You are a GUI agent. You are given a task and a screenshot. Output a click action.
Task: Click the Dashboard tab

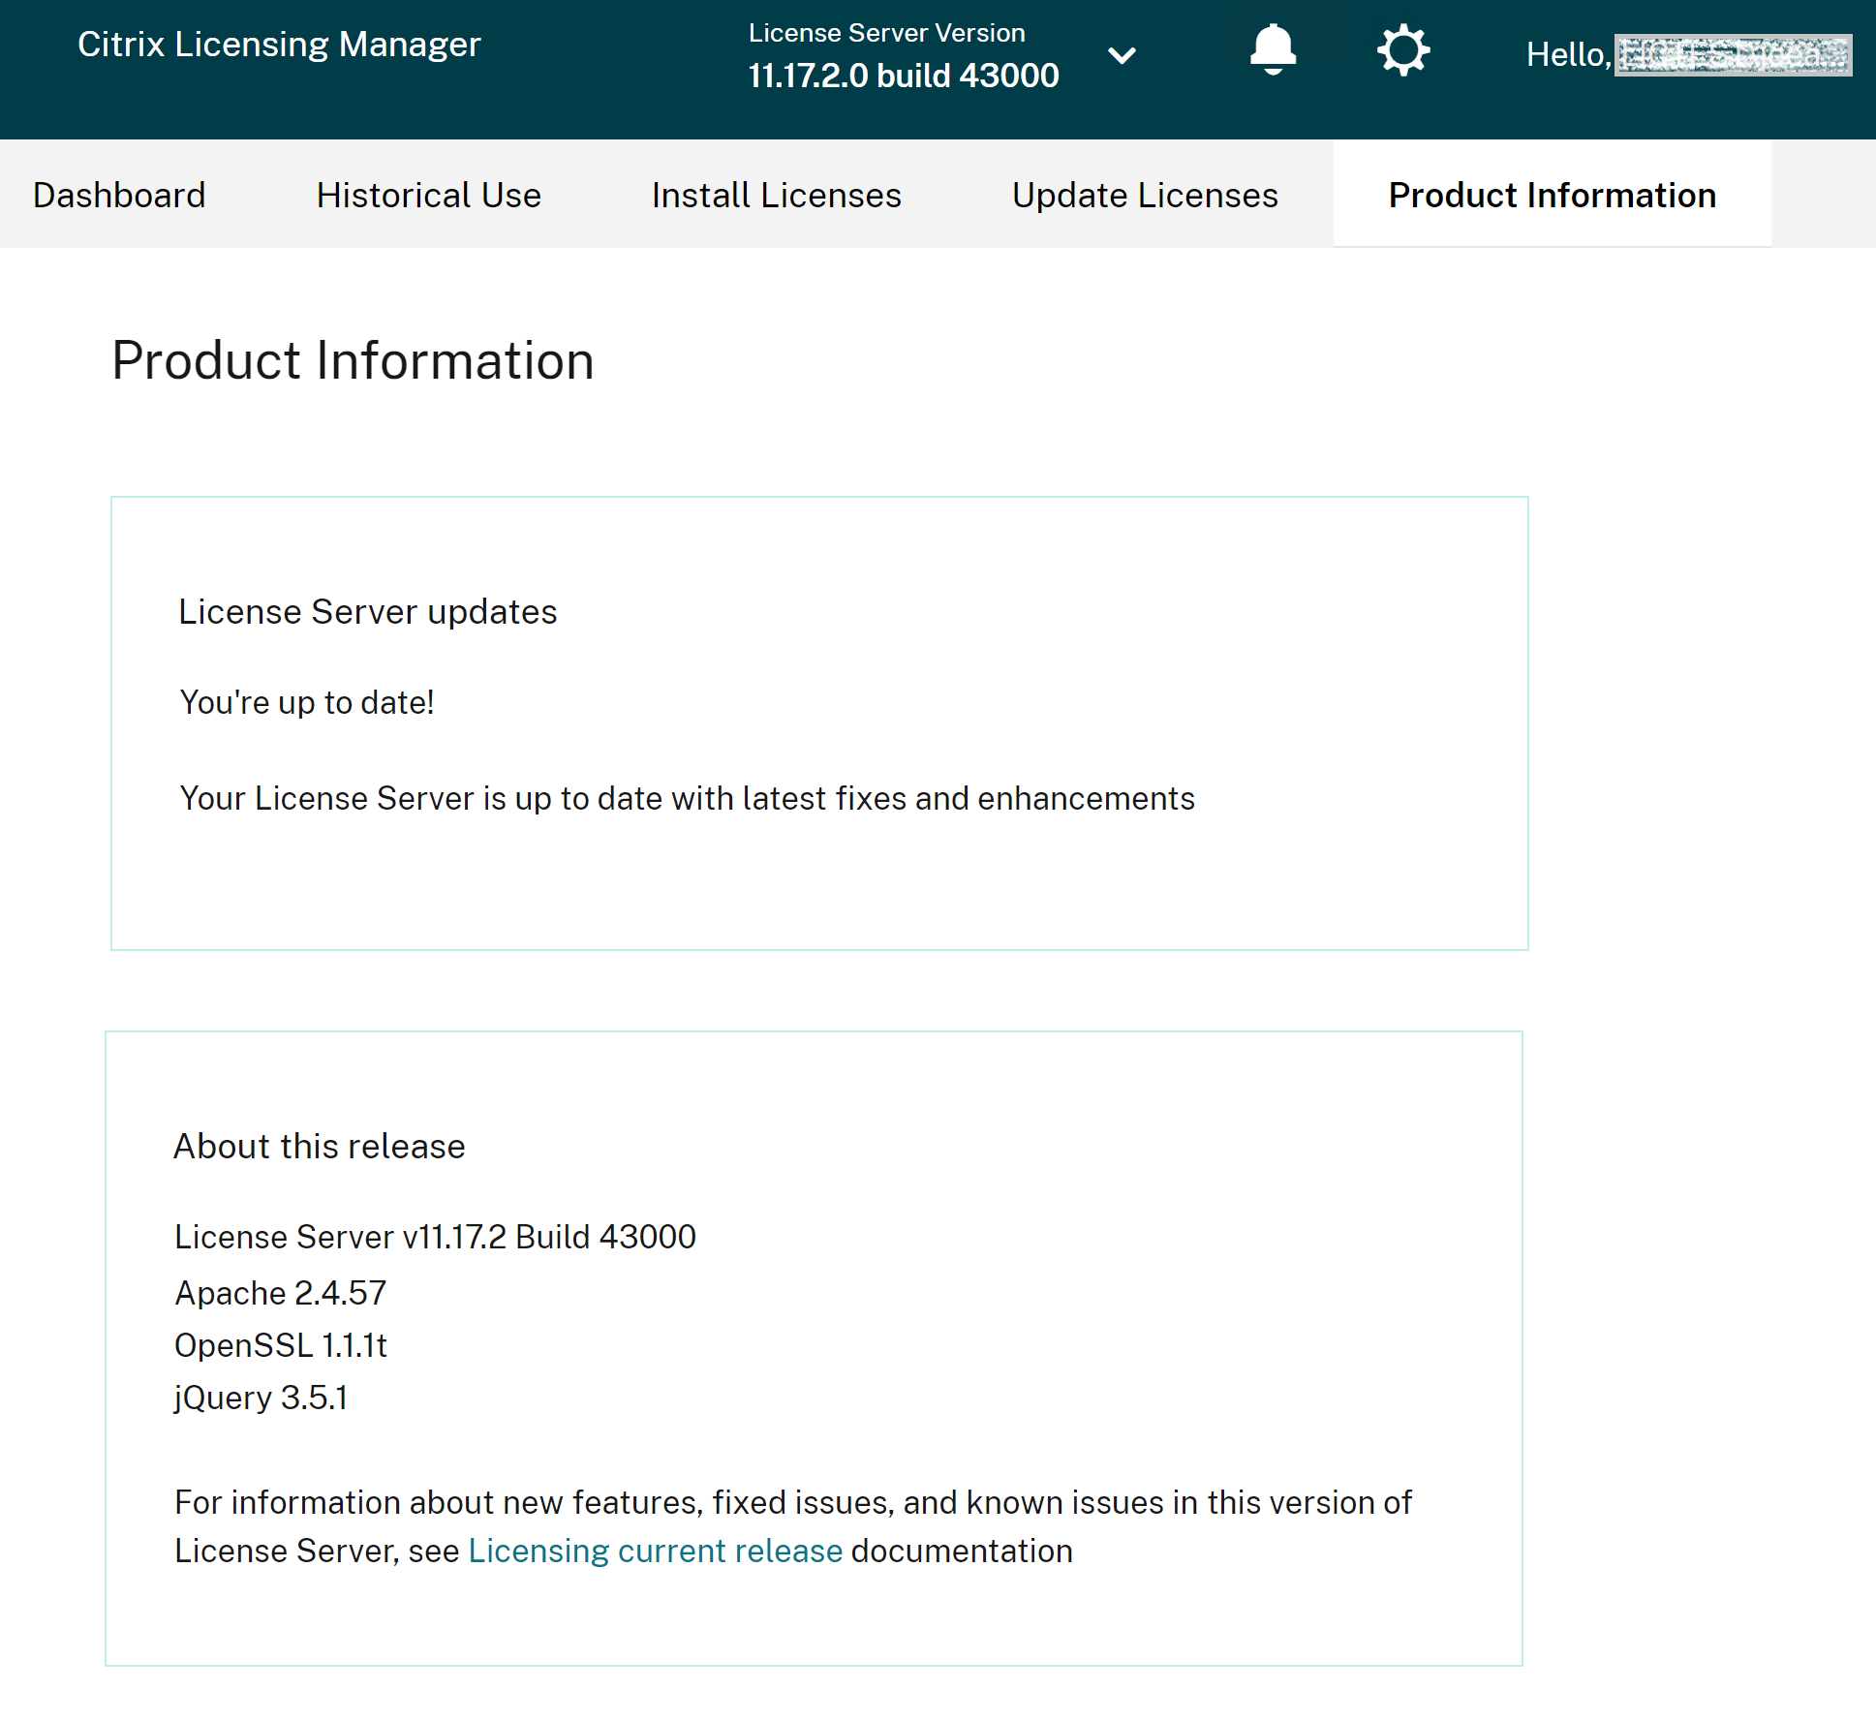[x=119, y=195]
